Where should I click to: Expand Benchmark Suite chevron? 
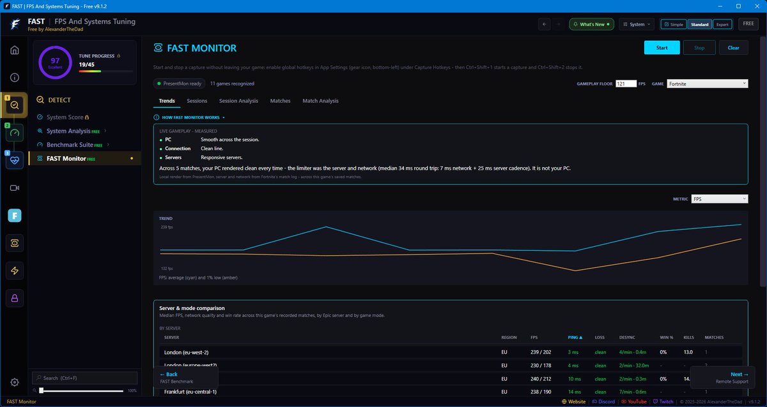coord(109,145)
